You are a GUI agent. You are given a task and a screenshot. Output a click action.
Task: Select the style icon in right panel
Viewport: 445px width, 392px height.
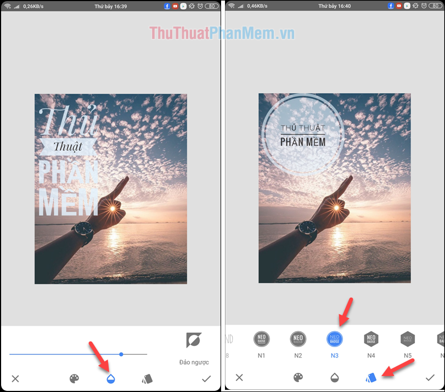(x=370, y=378)
